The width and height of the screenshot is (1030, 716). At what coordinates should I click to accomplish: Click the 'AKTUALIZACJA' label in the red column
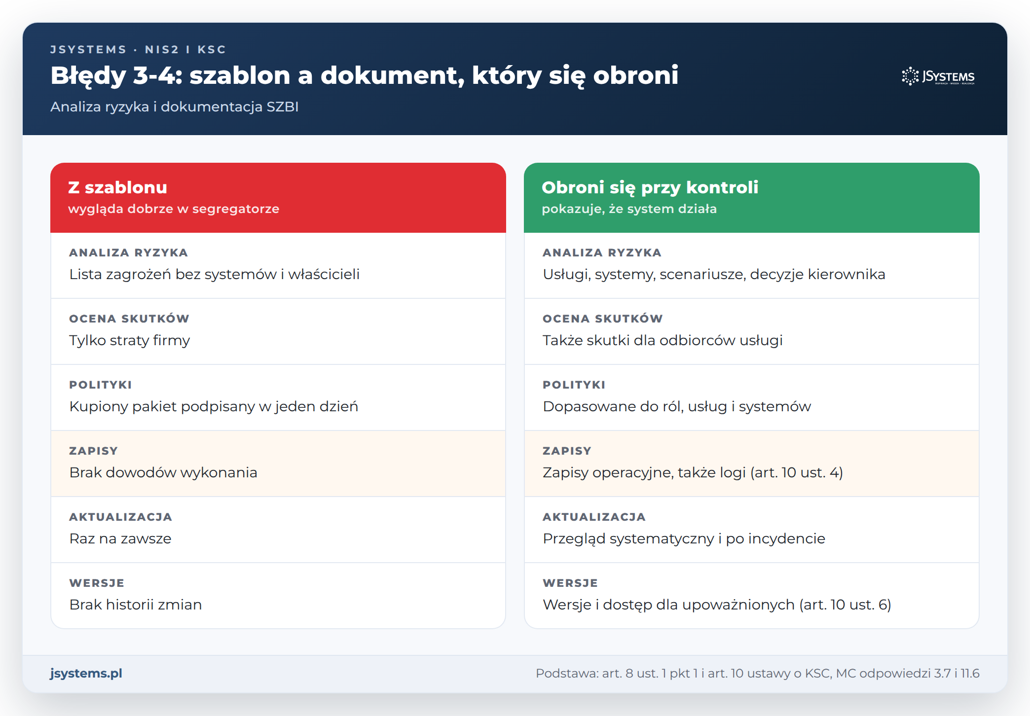point(120,517)
